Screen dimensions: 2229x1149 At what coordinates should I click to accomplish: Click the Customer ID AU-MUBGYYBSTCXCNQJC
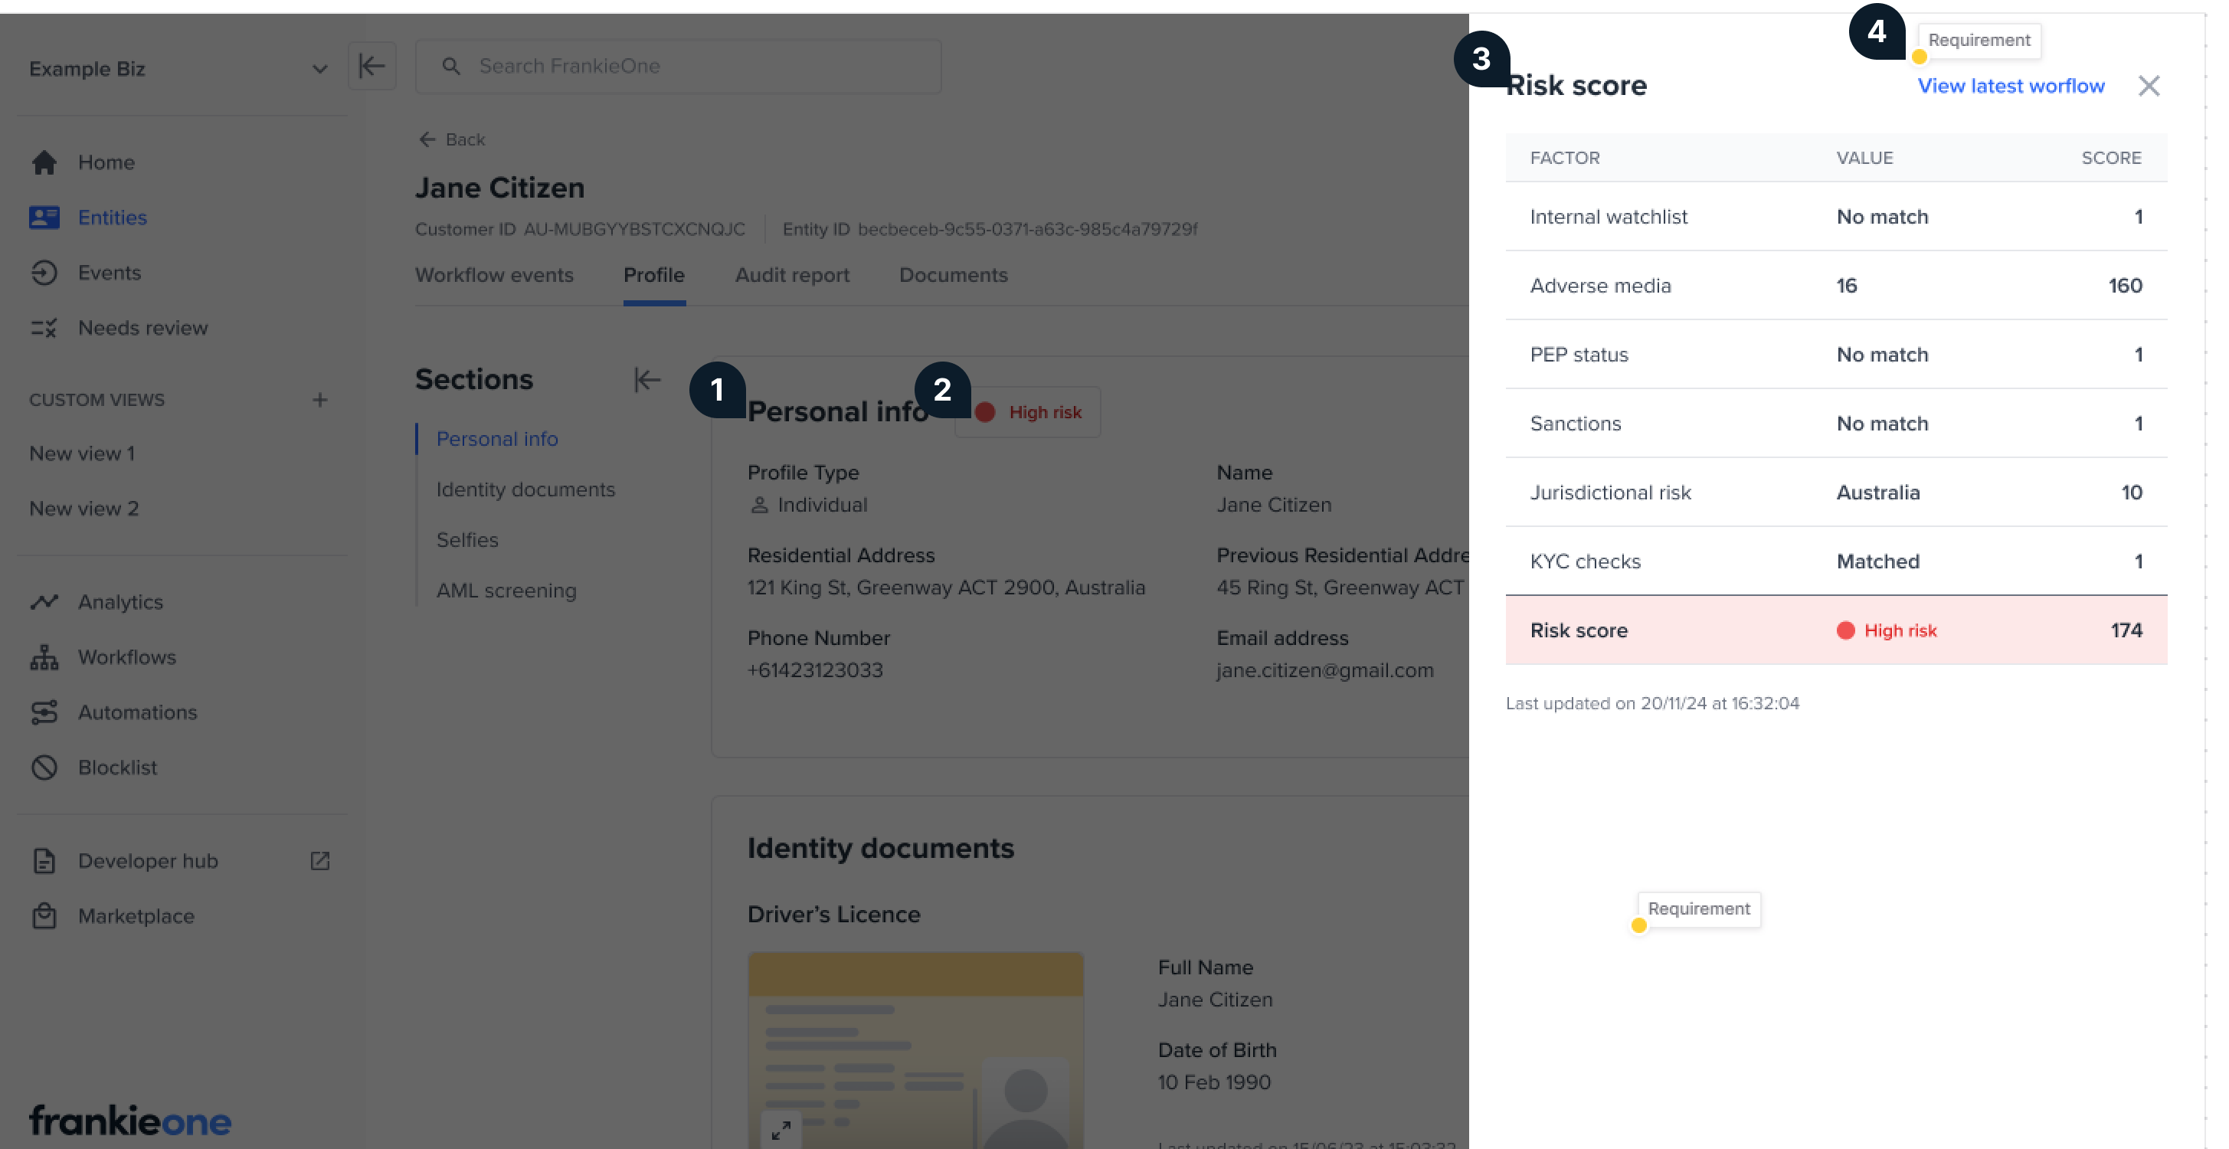pos(634,229)
